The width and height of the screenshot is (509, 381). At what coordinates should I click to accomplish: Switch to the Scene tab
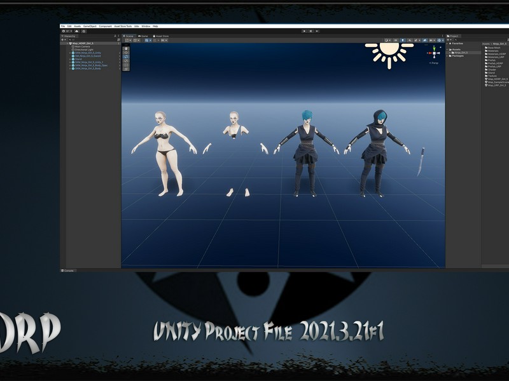pyautogui.click(x=129, y=36)
